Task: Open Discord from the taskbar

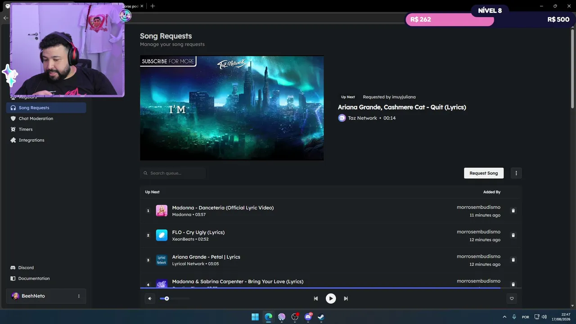Action: pos(308,317)
